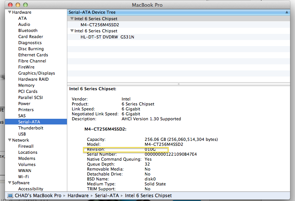Click the M4-CT256M4SSD2 bold heading in details
The width and height of the screenshot is (295, 201).
[x=105, y=129]
